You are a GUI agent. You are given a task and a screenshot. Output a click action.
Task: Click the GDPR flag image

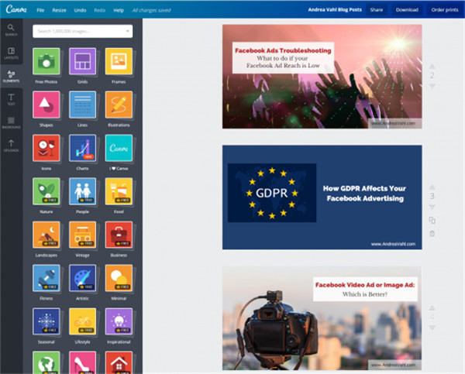click(272, 193)
